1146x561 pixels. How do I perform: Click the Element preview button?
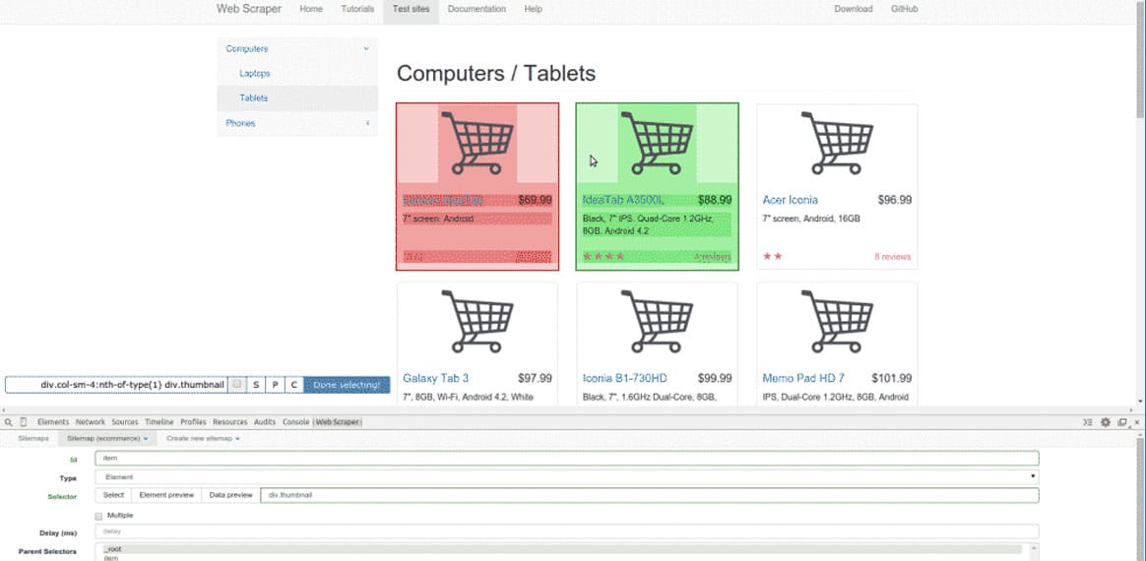(166, 495)
